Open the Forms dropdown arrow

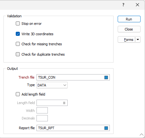tap(138, 40)
